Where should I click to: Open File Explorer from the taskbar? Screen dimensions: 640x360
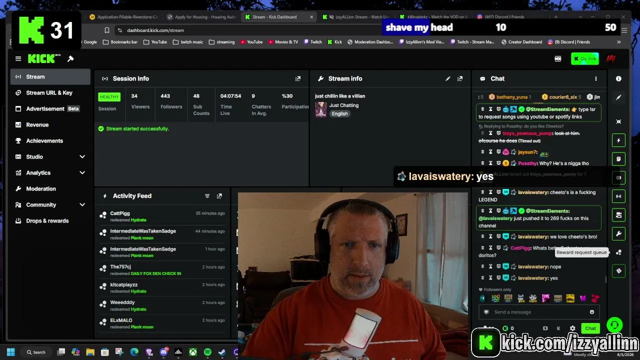pos(90,352)
